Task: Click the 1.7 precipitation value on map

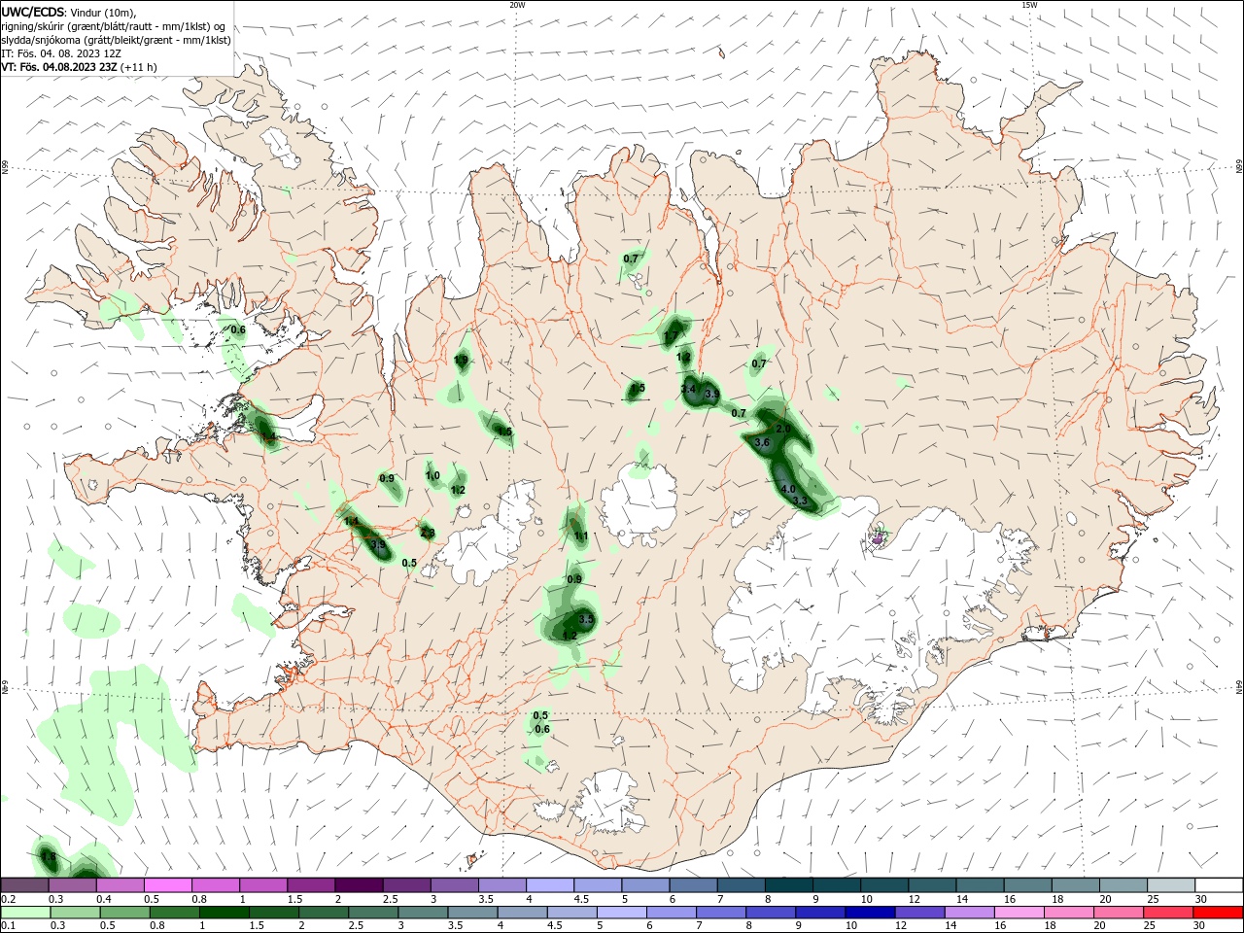Action: tap(672, 336)
